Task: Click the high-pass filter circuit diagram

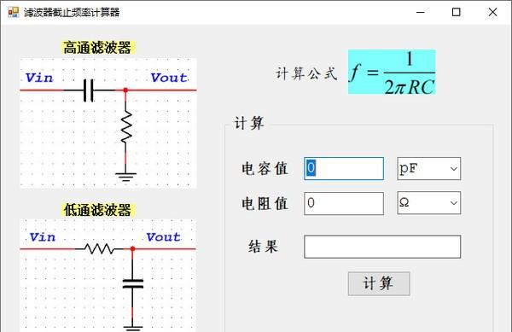Action: click(108, 123)
